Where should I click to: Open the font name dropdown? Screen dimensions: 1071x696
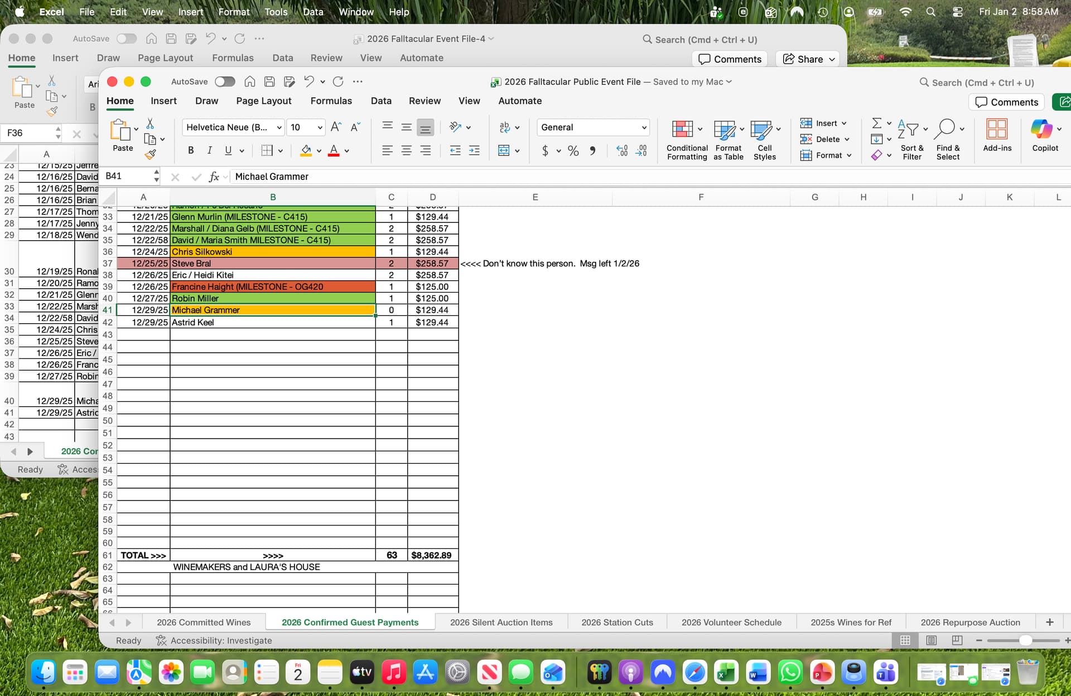279,127
